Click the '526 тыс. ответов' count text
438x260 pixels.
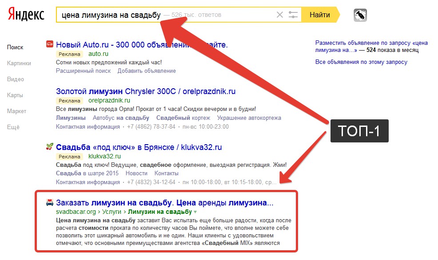tap(196, 15)
